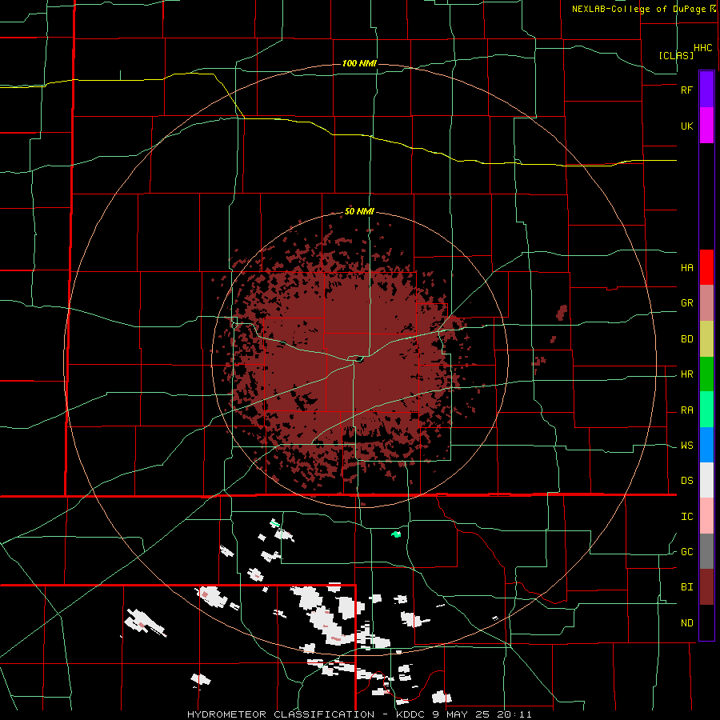Select the dark red BI biological swatch

[706, 587]
